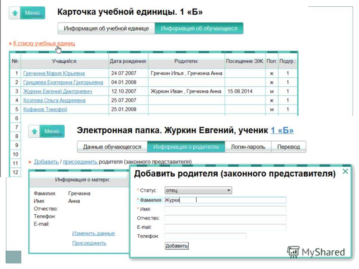Screen dimensions: 359x269
Task: Click the up-arrow icon beside Меню on the Карточка учебной единицы page
Action: (x=15, y=13)
